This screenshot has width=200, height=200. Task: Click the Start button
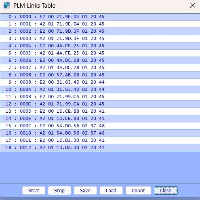pos(34,190)
